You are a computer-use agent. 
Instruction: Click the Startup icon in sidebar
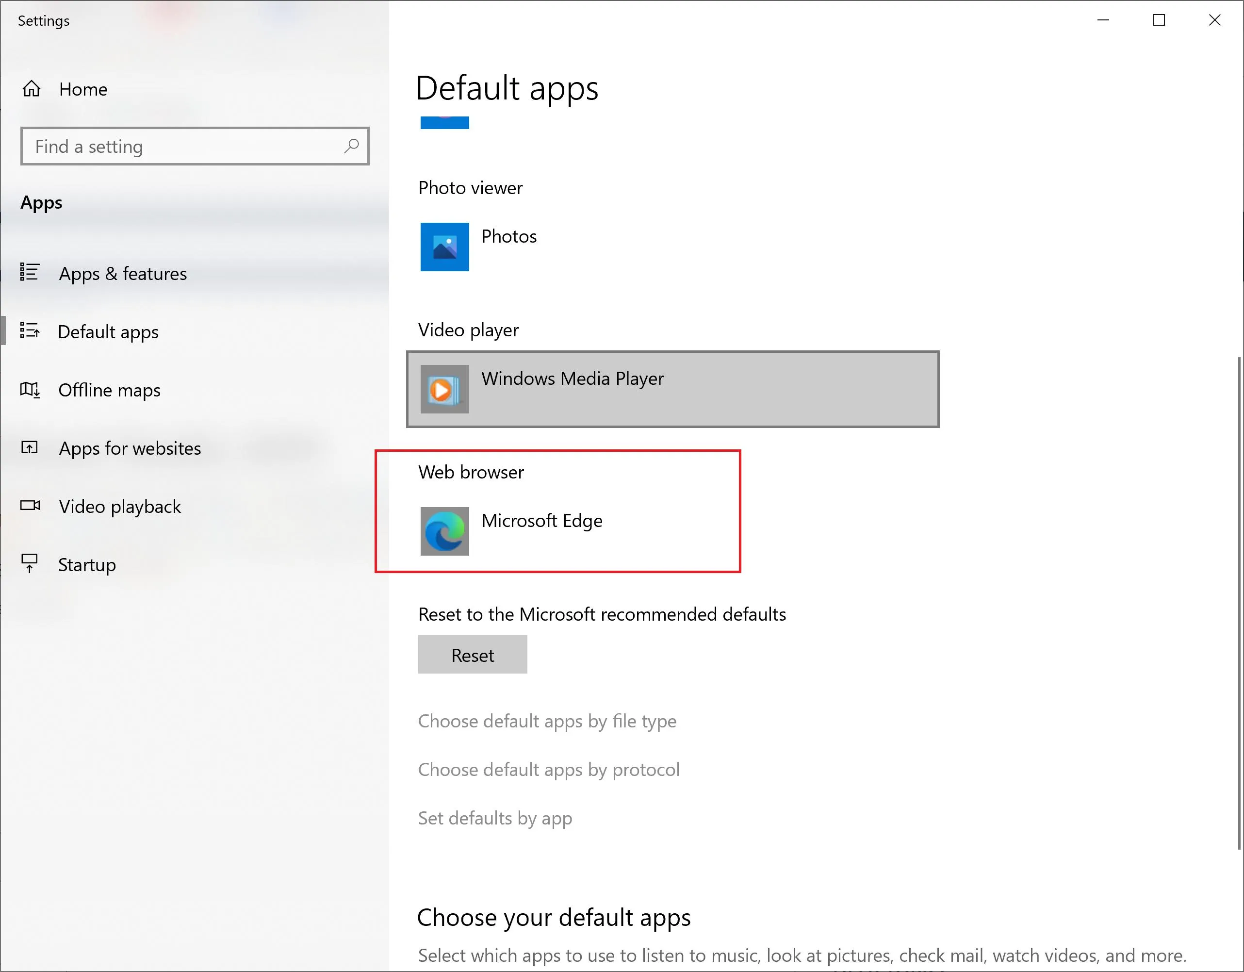click(30, 563)
